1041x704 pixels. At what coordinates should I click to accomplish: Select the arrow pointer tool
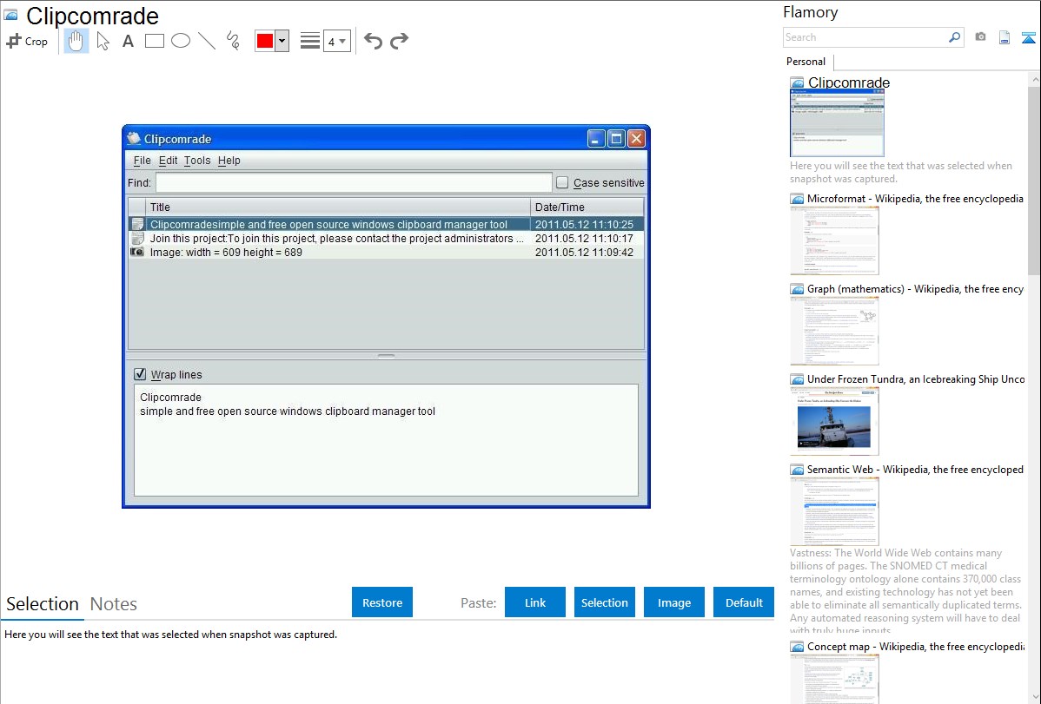103,41
